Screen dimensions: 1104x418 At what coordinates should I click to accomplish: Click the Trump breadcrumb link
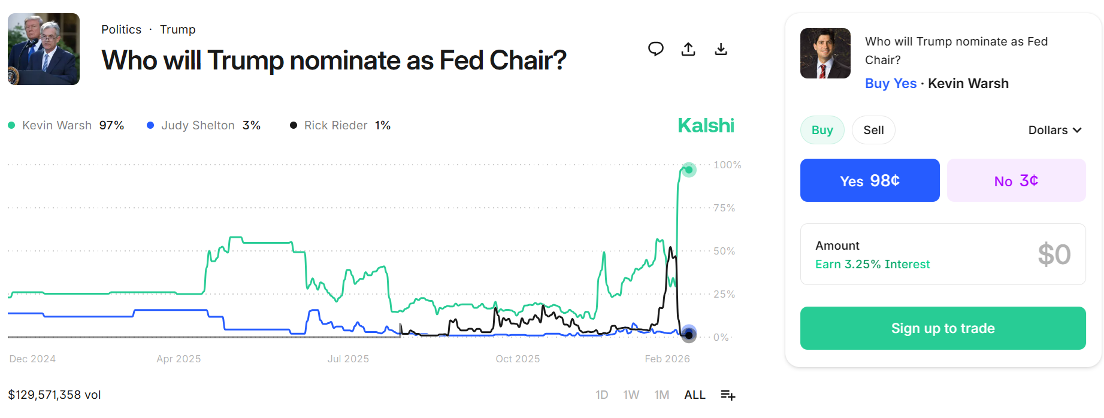coord(177,29)
